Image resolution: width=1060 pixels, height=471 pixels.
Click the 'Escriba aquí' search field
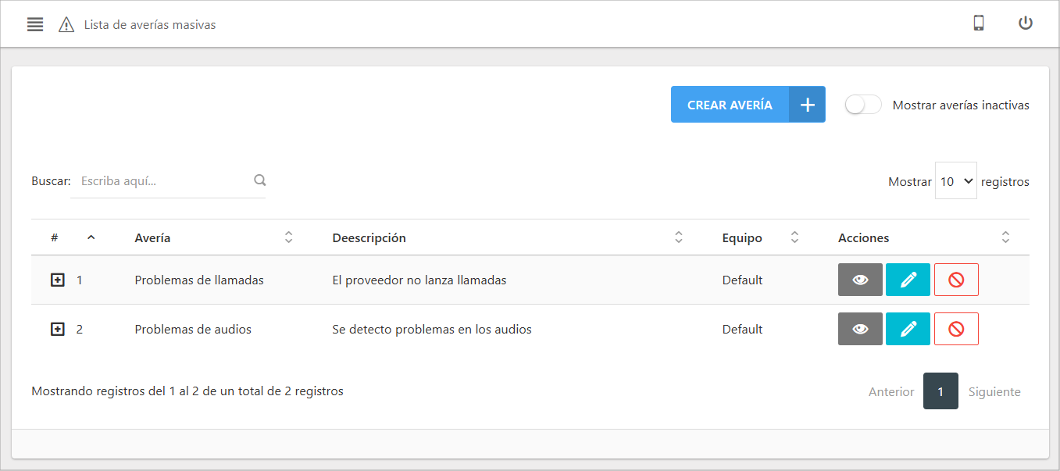point(156,180)
